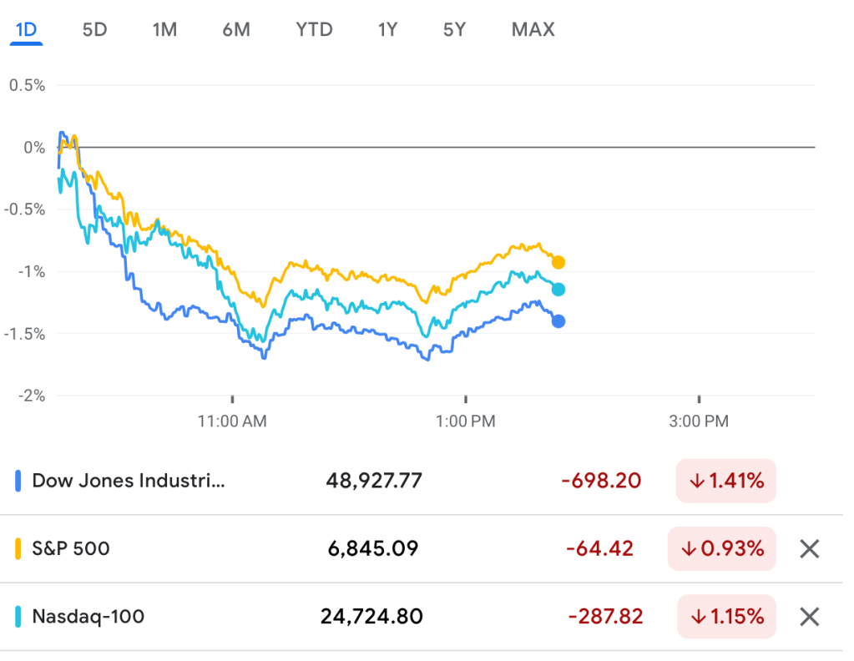Click the Nasdaq-100 1.15% change badge
The image size is (854, 661).
[725, 617]
